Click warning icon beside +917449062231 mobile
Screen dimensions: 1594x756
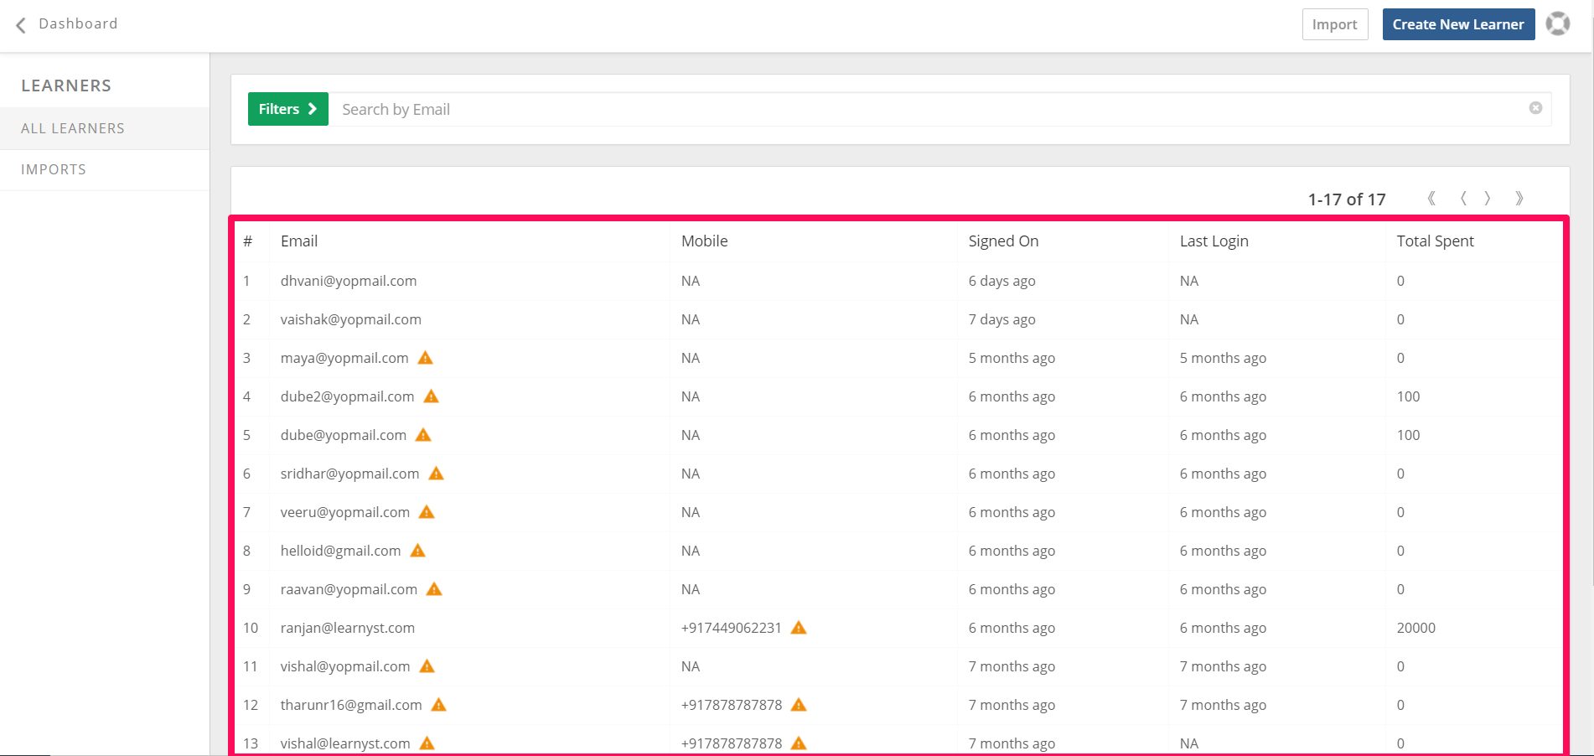(799, 628)
